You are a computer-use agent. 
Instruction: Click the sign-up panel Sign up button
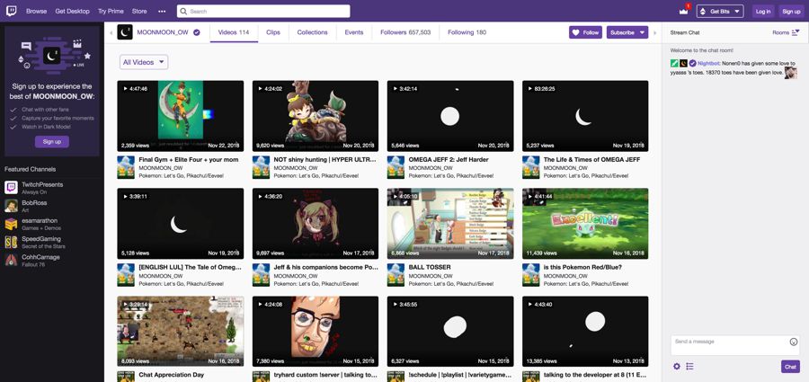pos(51,141)
